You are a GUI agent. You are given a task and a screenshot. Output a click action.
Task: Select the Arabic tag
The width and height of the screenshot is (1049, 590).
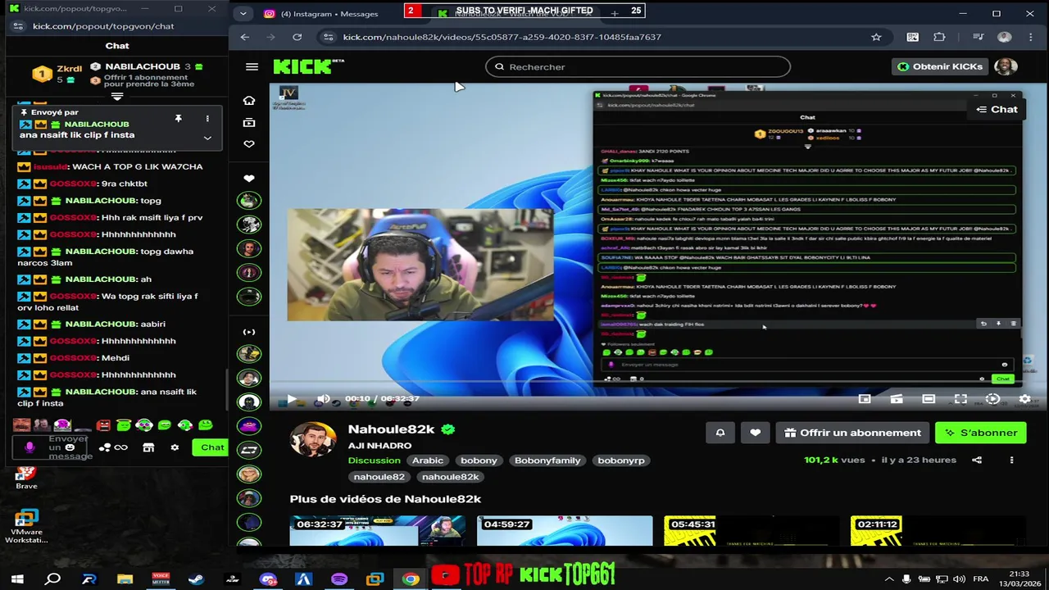point(428,461)
